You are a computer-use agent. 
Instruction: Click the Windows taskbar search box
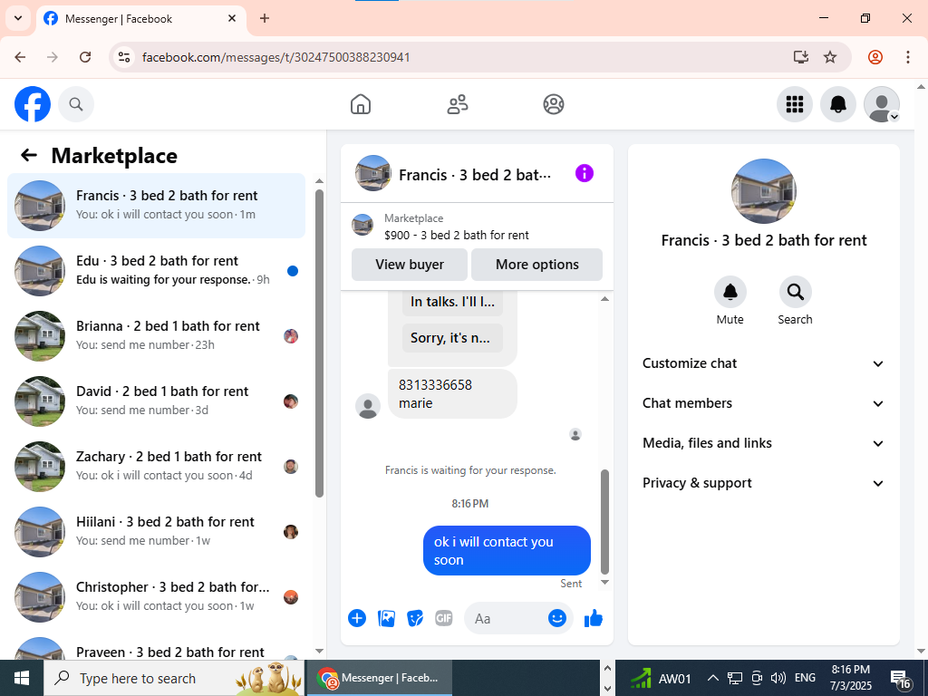pos(174,678)
